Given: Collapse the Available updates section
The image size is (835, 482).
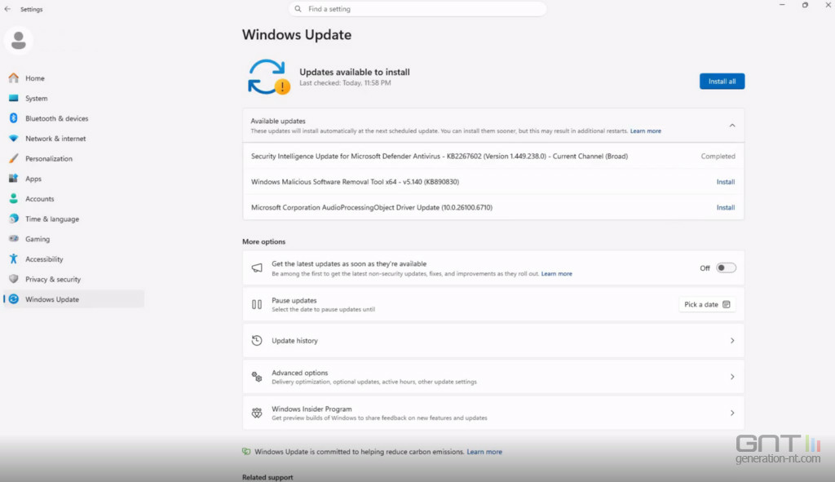Looking at the screenshot, I should point(731,126).
